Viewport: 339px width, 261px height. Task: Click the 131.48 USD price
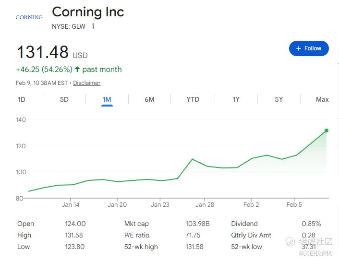click(52, 52)
